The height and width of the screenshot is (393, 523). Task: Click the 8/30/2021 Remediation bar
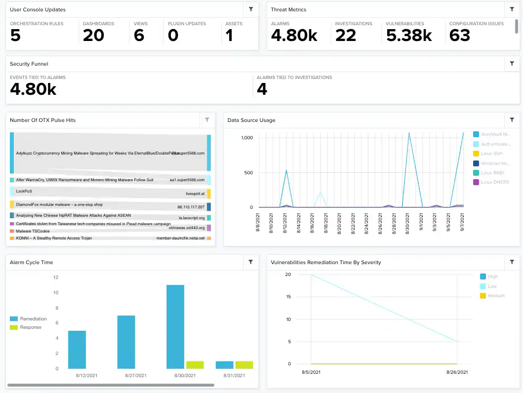click(x=175, y=327)
